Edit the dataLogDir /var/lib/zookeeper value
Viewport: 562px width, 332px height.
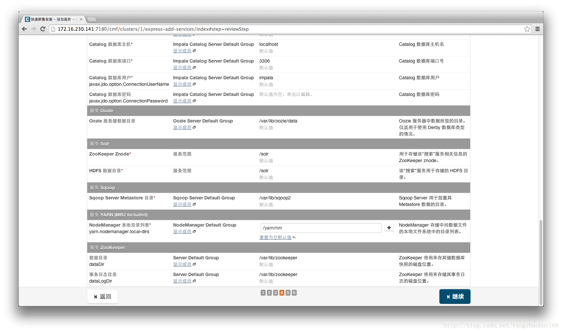(278, 274)
